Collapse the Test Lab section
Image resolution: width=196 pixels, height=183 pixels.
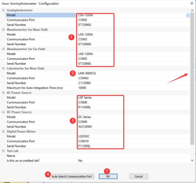click(x=3, y=151)
